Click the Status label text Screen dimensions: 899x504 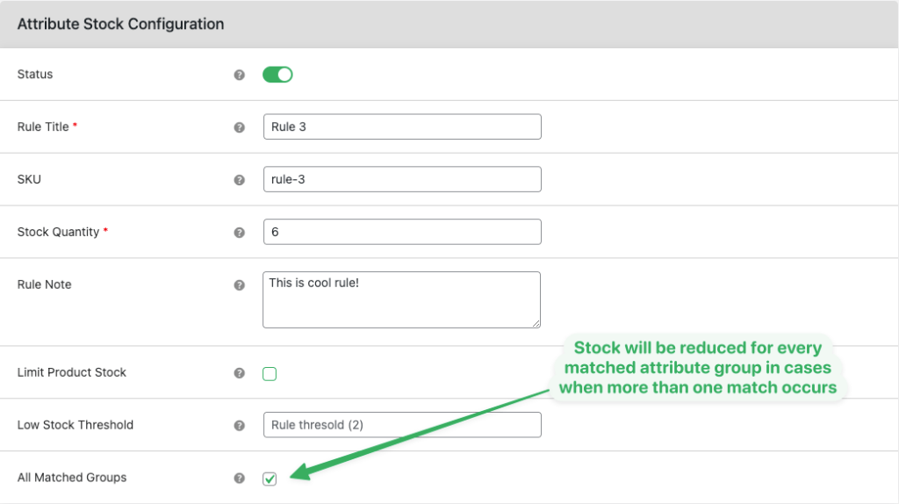(x=35, y=74)
